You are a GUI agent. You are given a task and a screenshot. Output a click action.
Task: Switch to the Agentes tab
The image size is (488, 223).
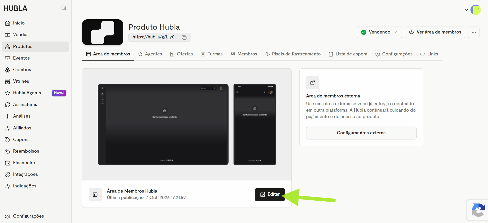point(150,54)
